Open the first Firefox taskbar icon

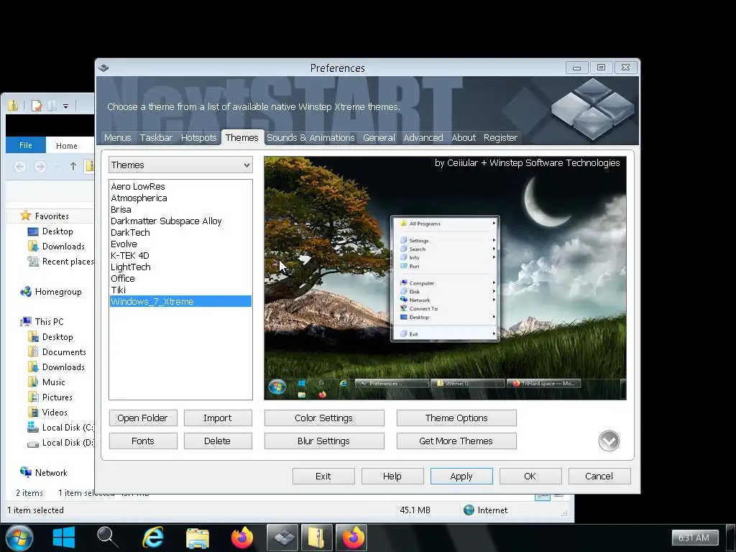tap(242, 538)
